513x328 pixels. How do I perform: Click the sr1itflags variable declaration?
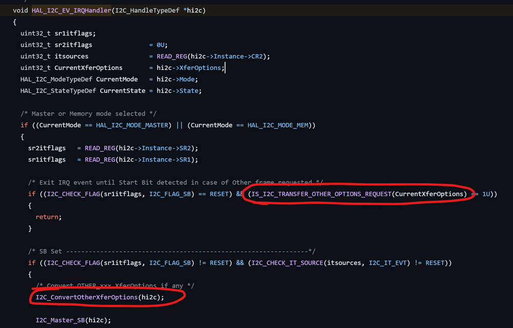pos(73,33)
